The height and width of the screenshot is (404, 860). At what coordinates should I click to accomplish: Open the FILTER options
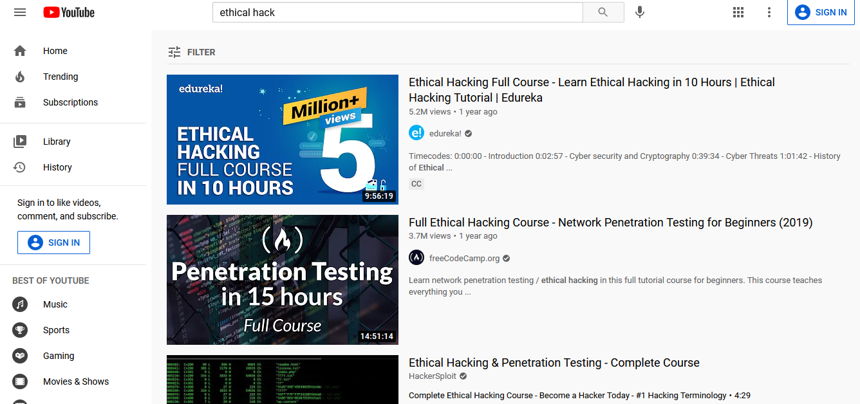tap(191, 52)
